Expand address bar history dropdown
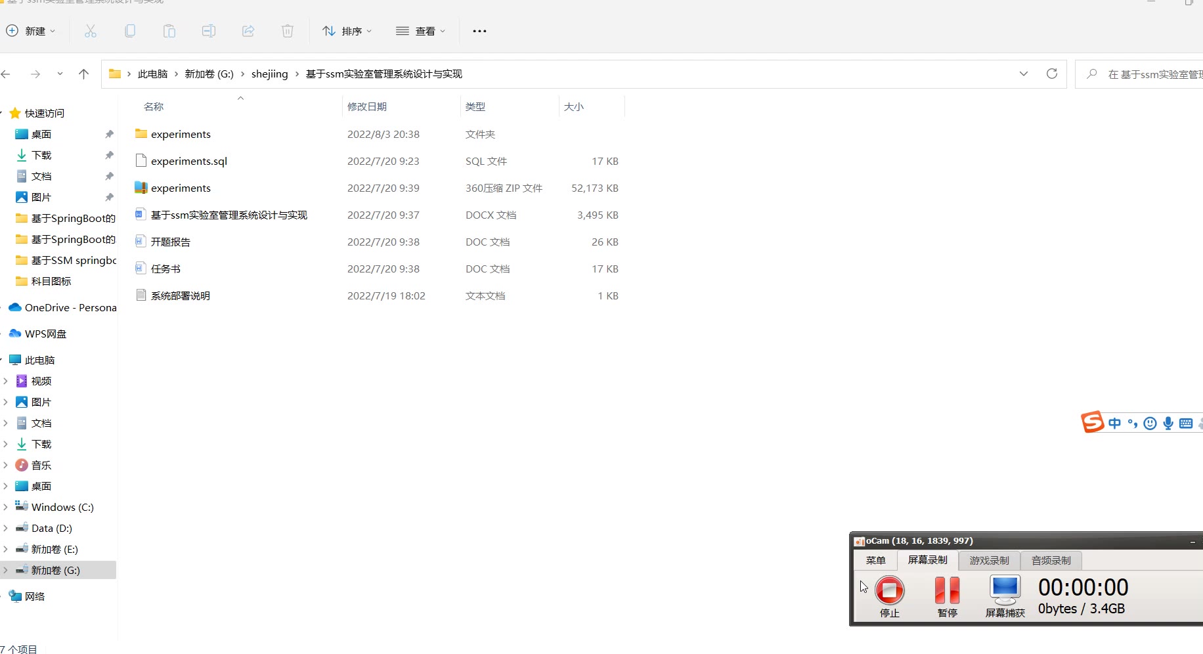This screenshot has height=654, width=1203. pyautogui.click(x=1024, y=74)
